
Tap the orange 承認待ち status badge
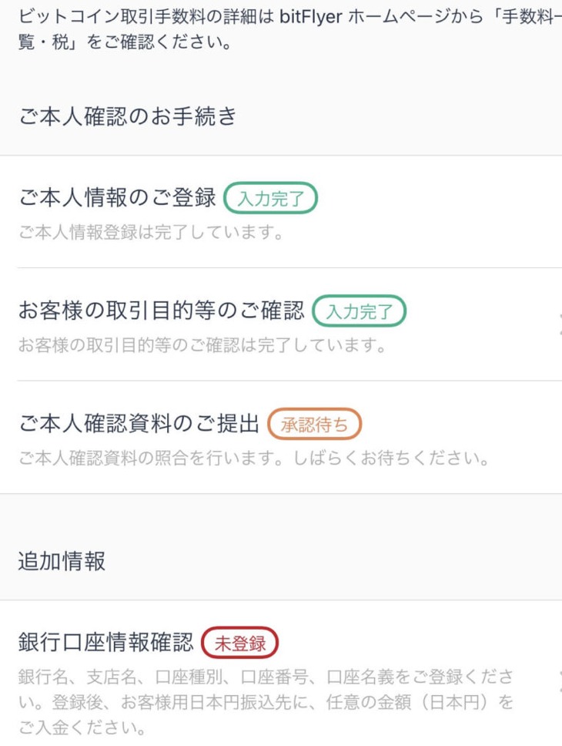point(314,424)
